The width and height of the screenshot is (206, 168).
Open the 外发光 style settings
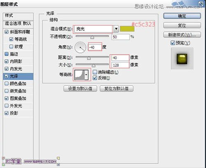tap(16, 106)
